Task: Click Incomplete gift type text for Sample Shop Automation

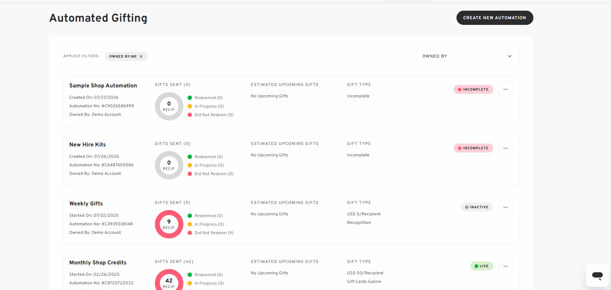Action: 358,96
